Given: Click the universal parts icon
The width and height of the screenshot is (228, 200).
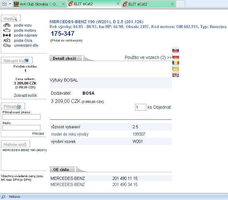Looking at the screenshot, I should 7,45.
